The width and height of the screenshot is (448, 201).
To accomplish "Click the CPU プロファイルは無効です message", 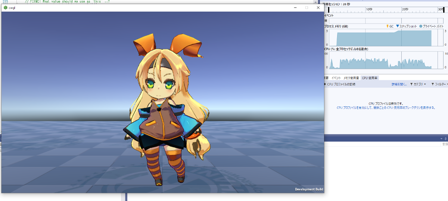I will click(386, 103).
